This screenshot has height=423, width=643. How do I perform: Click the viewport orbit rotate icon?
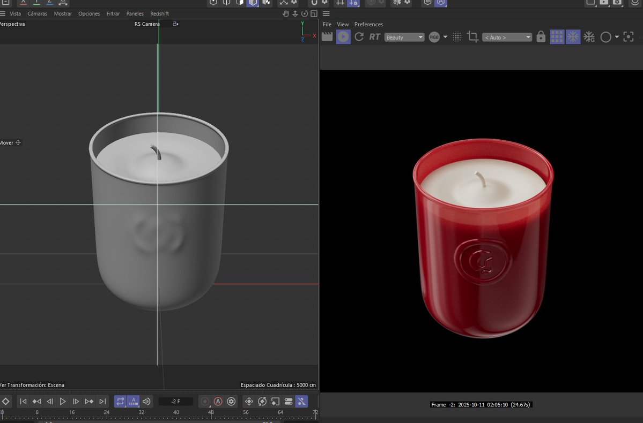click(x=304, y=13)
